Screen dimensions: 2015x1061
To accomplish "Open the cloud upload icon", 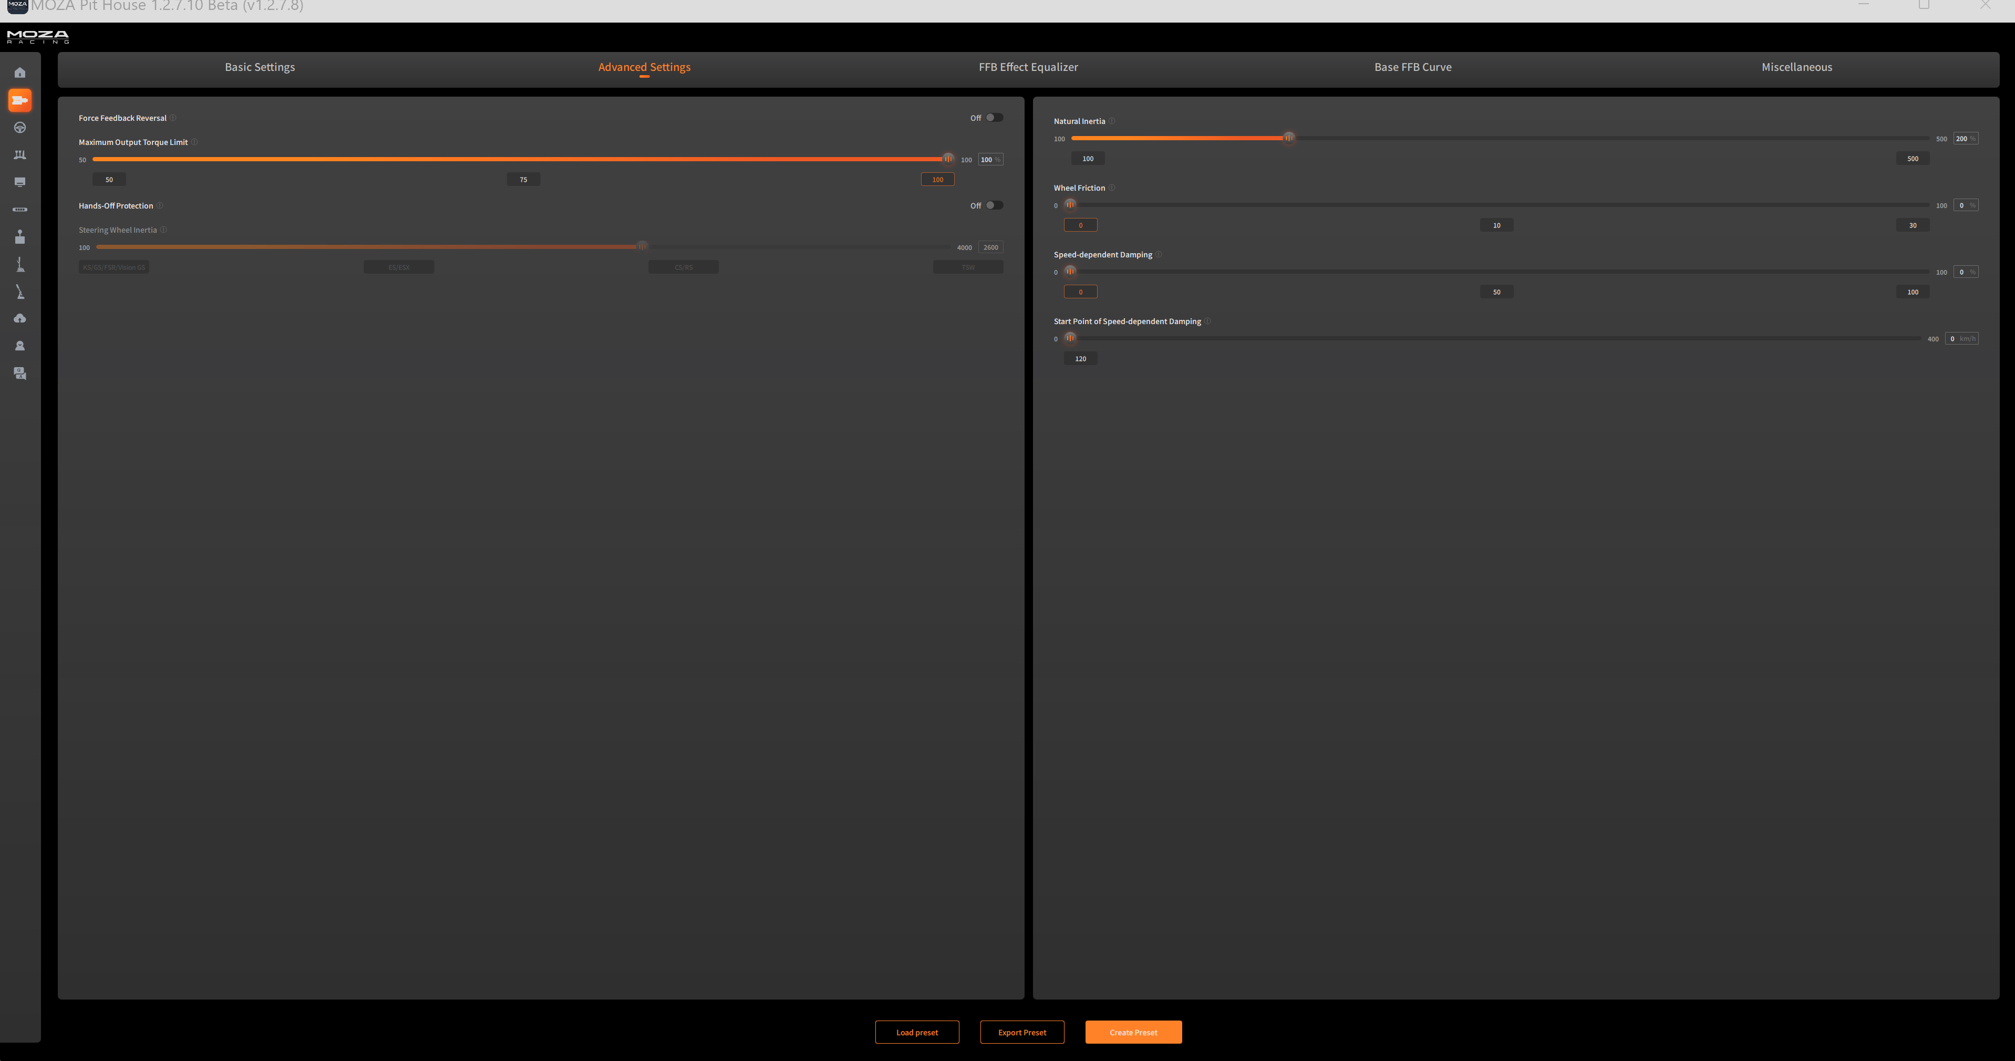I will pos(19,318).
